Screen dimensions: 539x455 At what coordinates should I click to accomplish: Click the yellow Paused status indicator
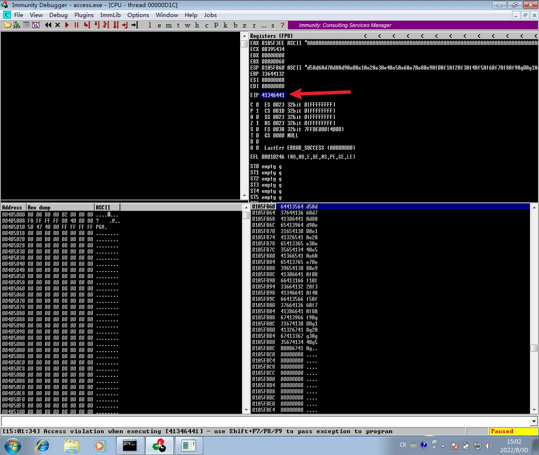[x=513, y=431]
